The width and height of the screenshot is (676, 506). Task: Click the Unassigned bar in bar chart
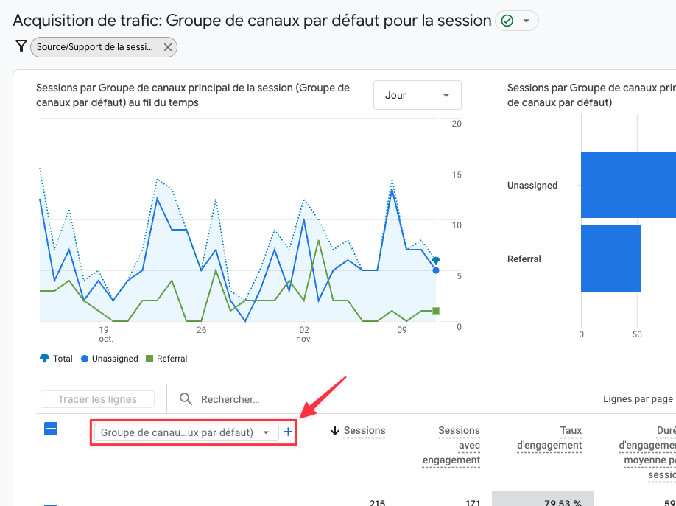pyautogui.click(x=627, y=185)
